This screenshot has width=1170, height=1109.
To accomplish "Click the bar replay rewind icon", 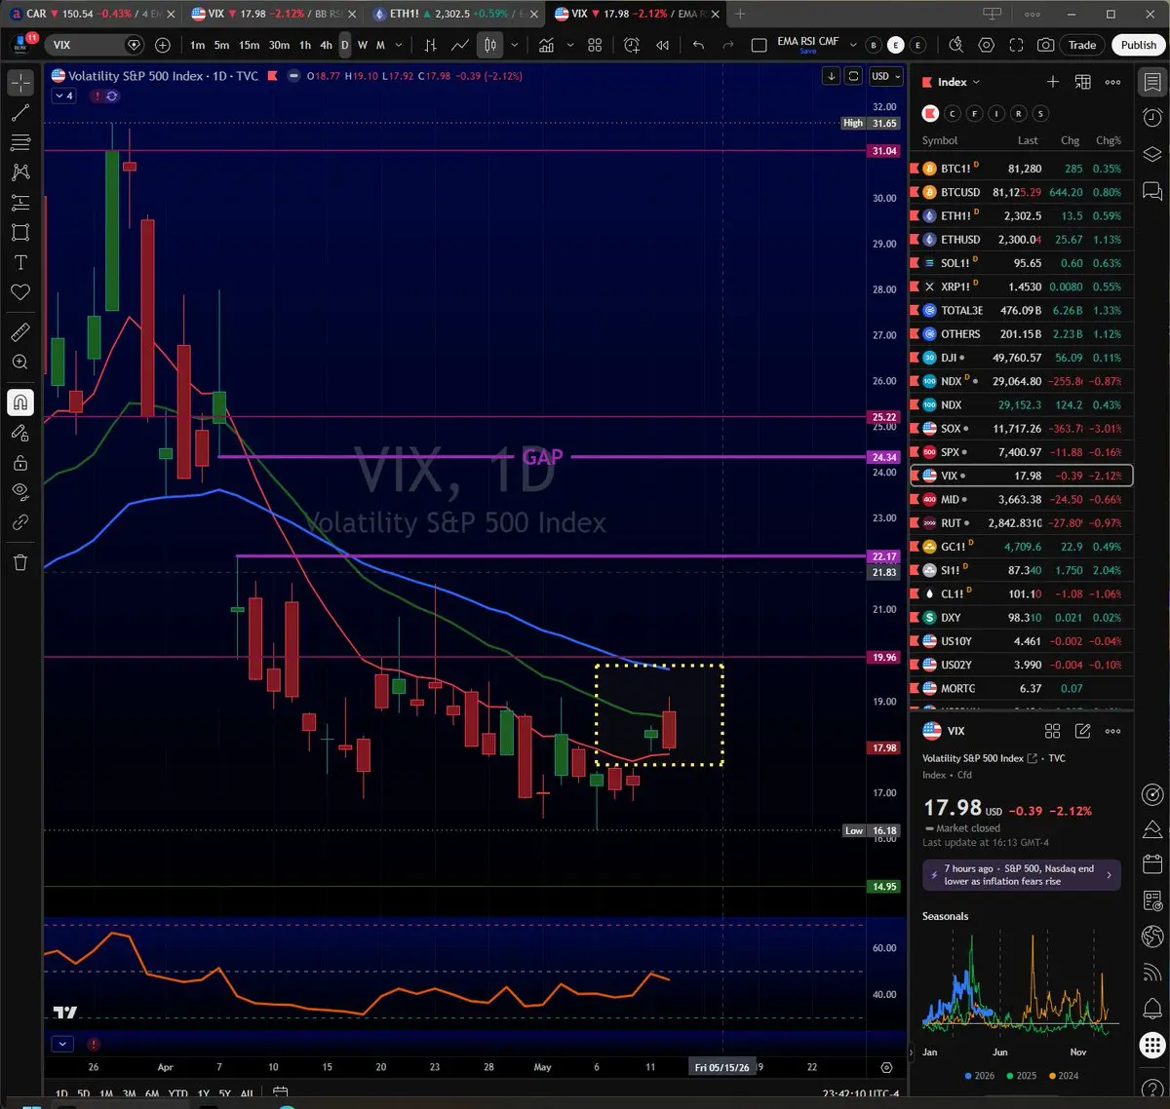I will pyautogui.click(x=663, y=45).
